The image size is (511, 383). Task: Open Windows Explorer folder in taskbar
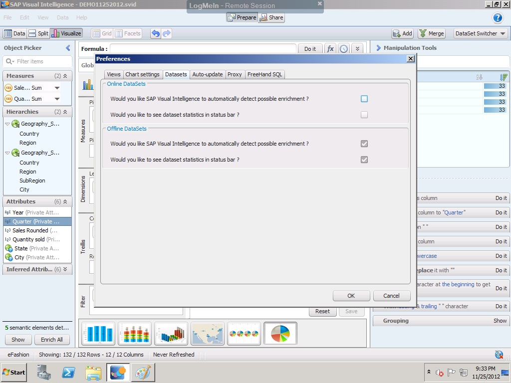tap(93, 372)
